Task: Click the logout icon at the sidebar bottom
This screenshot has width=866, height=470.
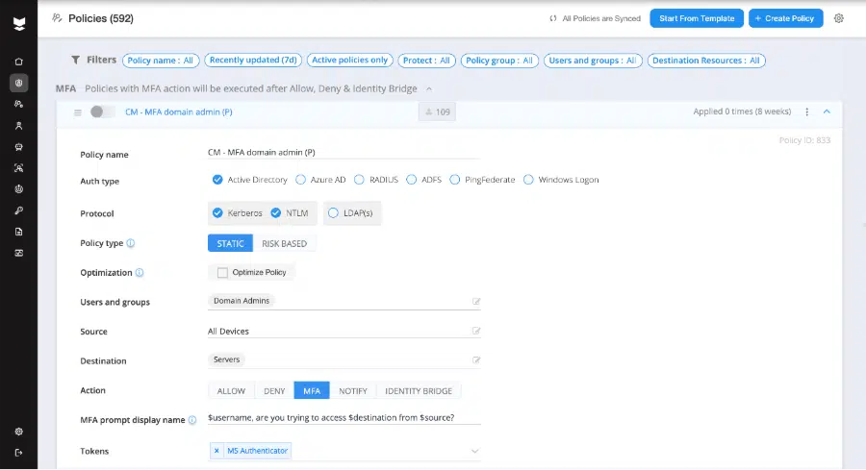Action: click(x=18, y=452)
